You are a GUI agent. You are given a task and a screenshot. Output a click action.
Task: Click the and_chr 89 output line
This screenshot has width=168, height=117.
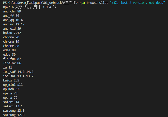point(12,11)
